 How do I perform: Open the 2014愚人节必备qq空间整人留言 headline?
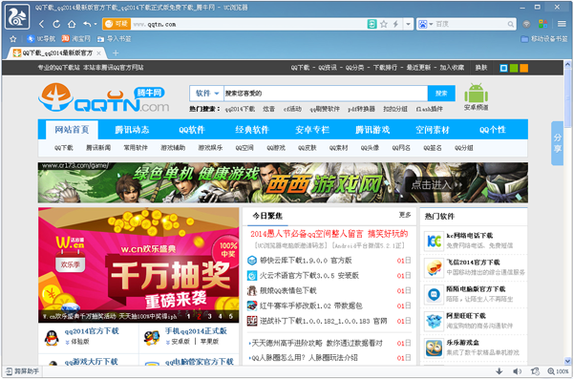329,234
